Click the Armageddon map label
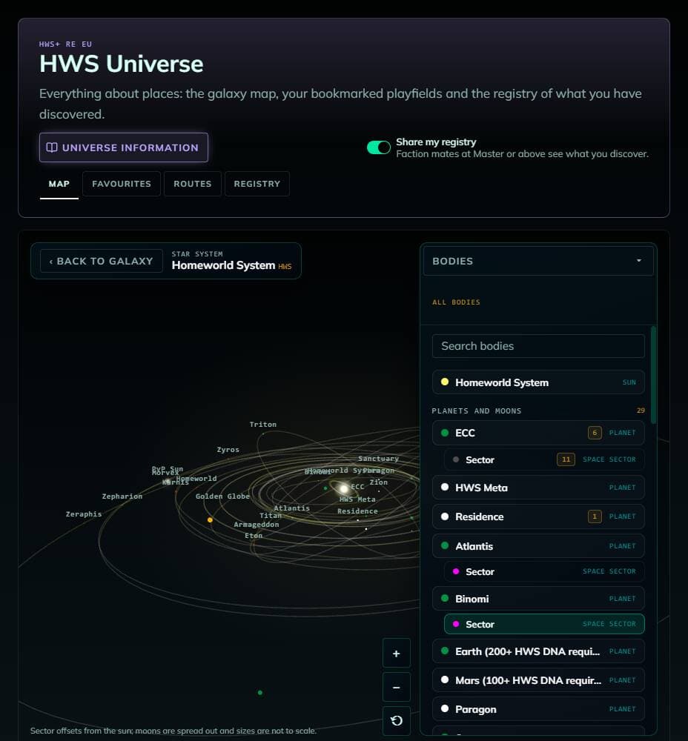 click(257, 525)
